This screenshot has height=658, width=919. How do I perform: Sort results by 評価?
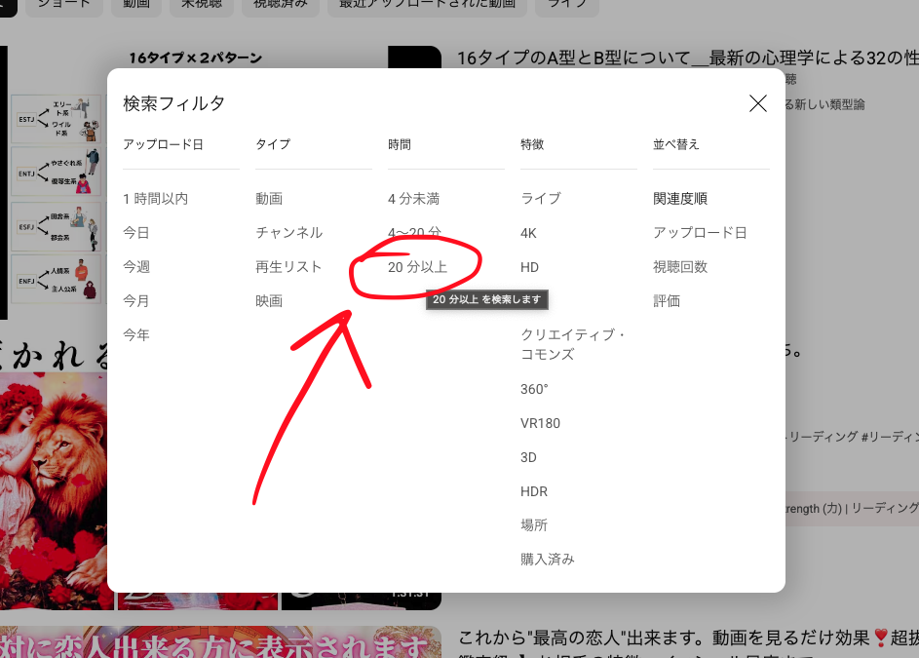(x=667, y=301)
